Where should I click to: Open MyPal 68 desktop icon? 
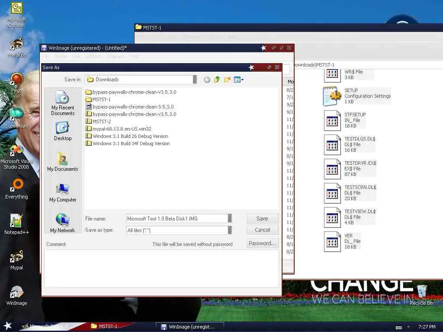click(x=16, y=48)
